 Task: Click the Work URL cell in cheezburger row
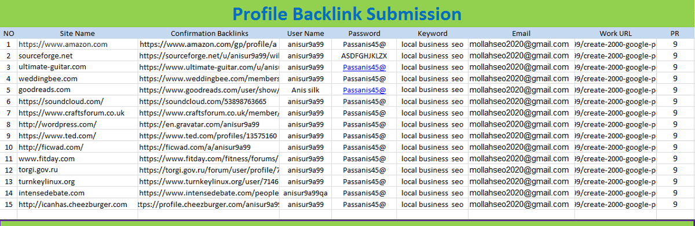click(615, 205)
